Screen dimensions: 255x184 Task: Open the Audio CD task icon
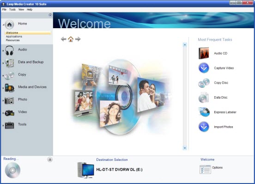click(x=204, y=53)
